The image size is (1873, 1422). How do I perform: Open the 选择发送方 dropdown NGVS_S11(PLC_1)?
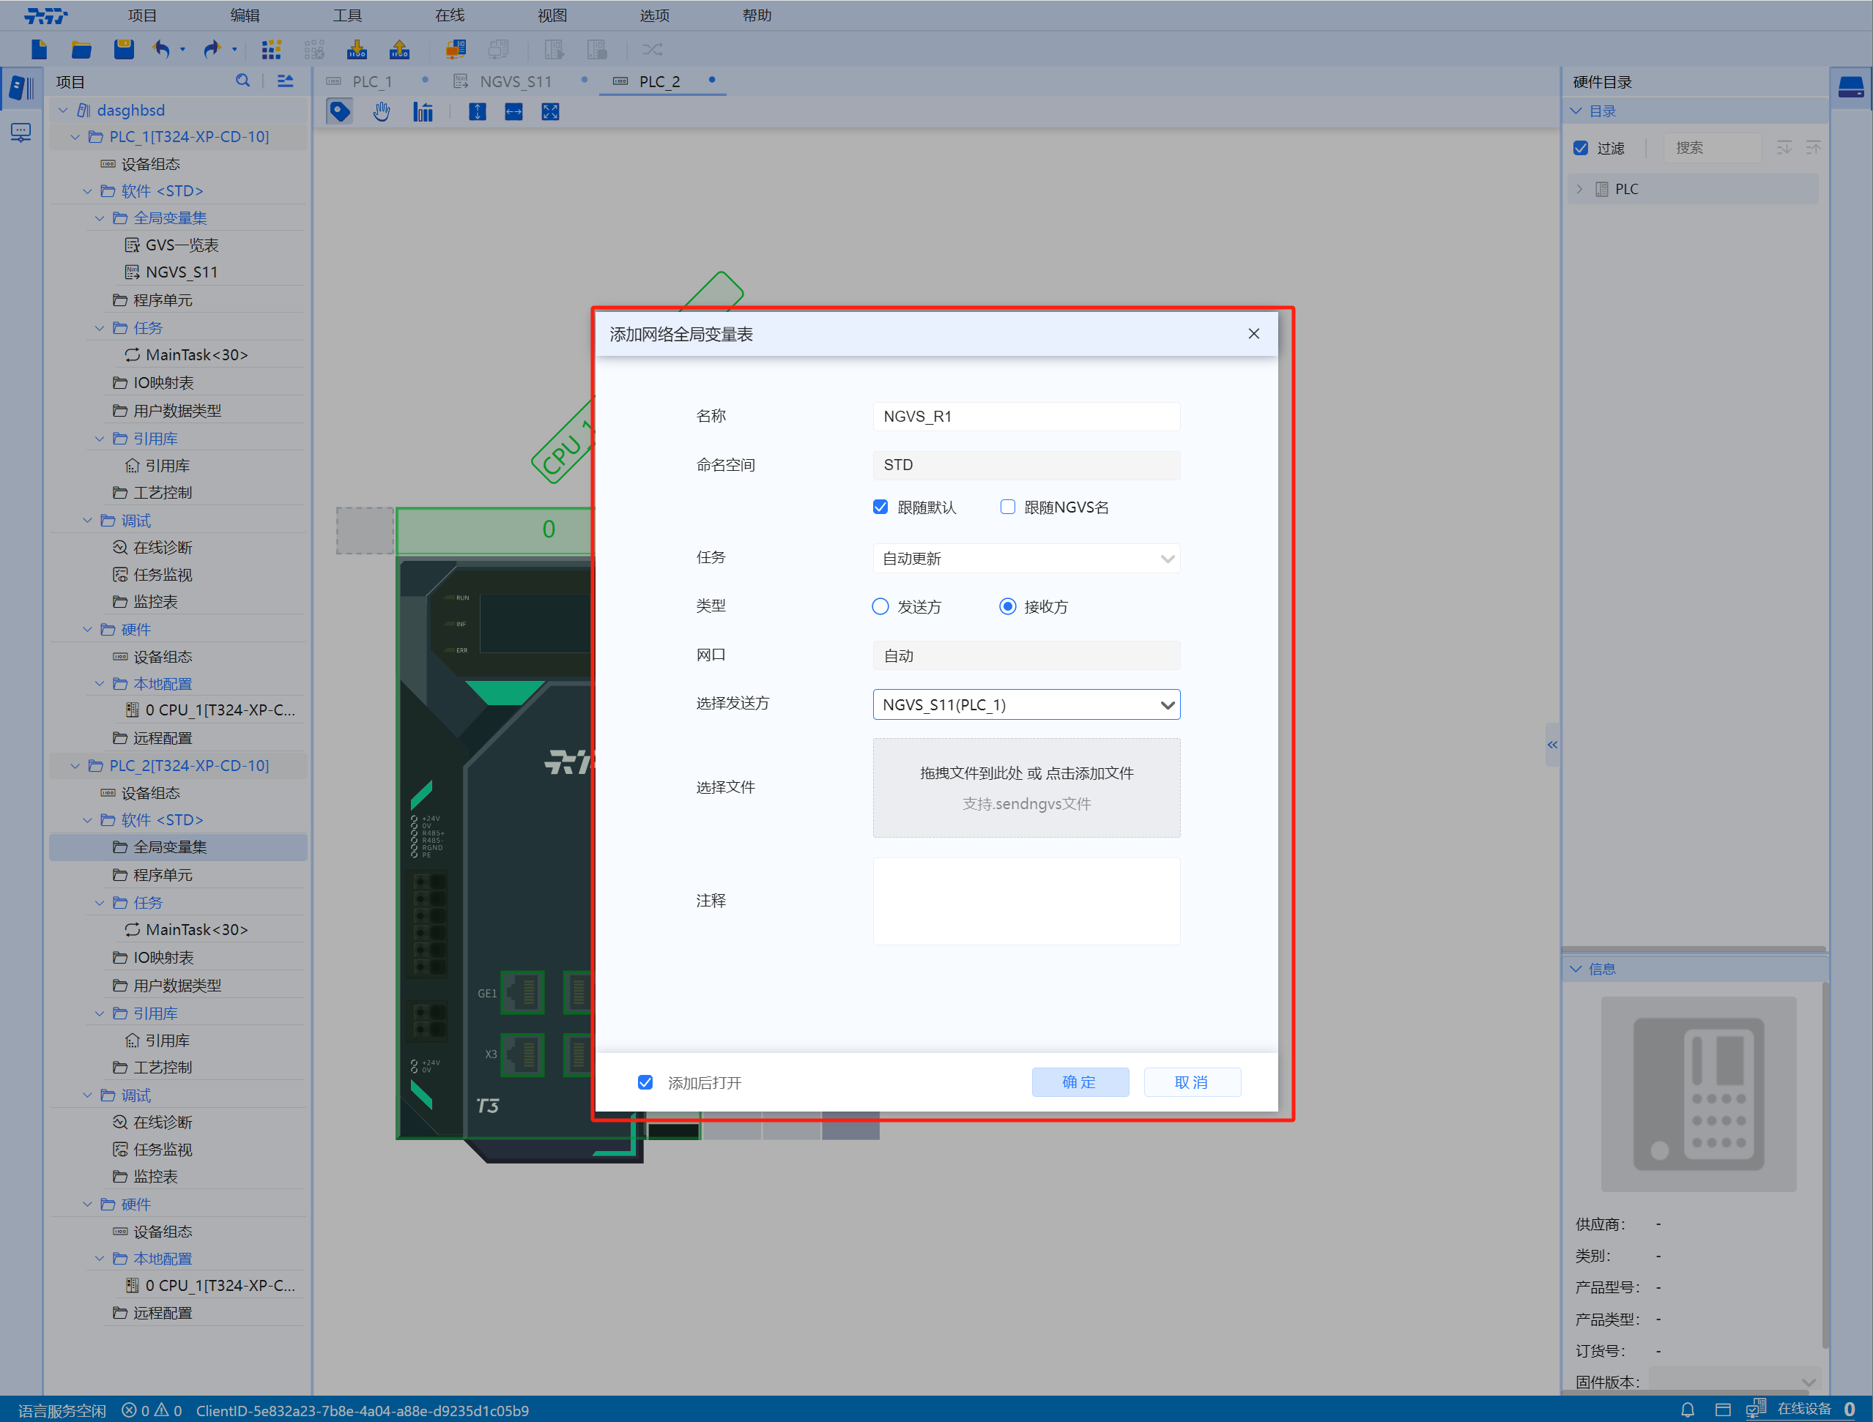1025,704
